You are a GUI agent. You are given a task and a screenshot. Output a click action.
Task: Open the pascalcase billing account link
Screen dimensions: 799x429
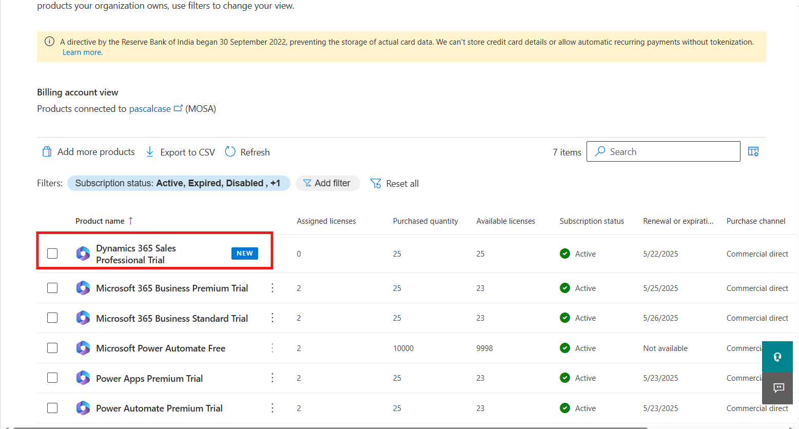tap(150, 109)
